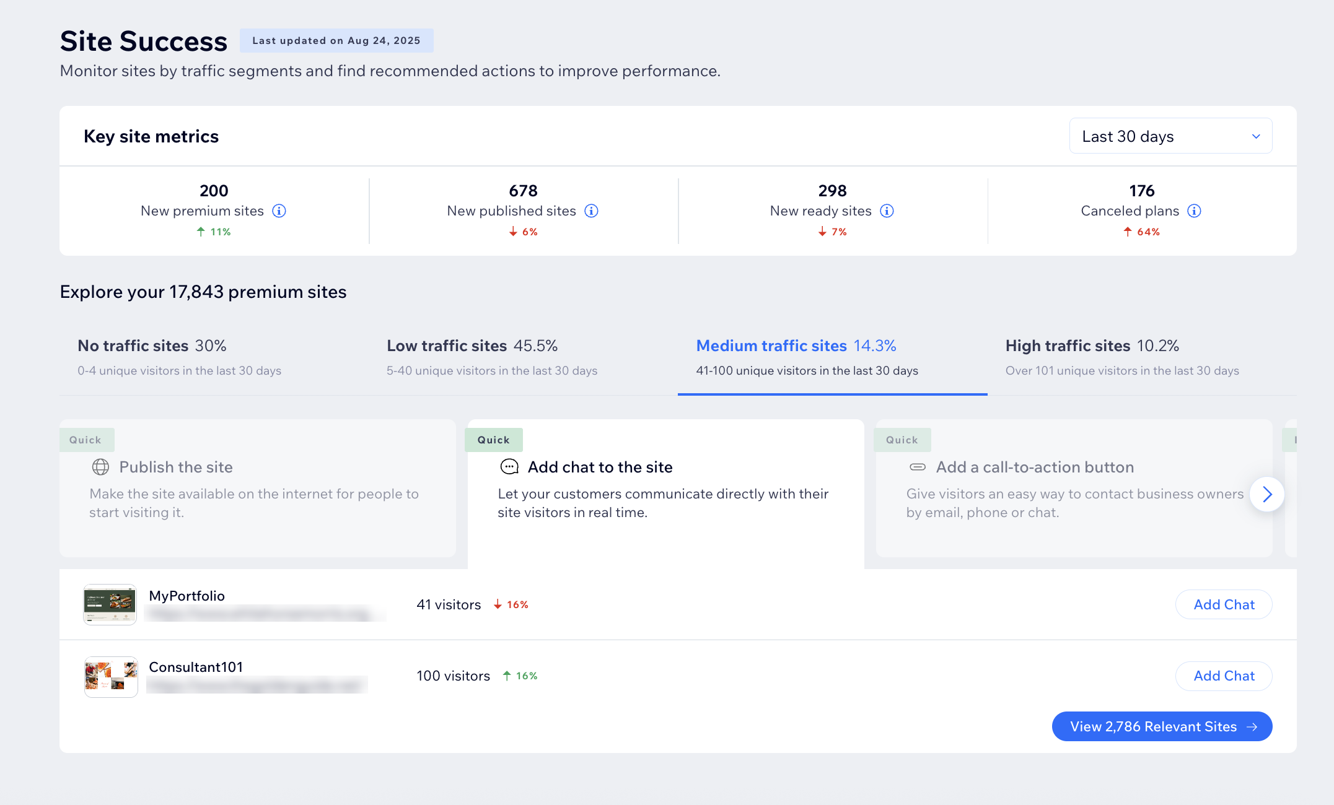1334x805 pixels.
Task: Open the Consultant101 site thumbnail
Action: pyautogui.click(x=111, y=676)
